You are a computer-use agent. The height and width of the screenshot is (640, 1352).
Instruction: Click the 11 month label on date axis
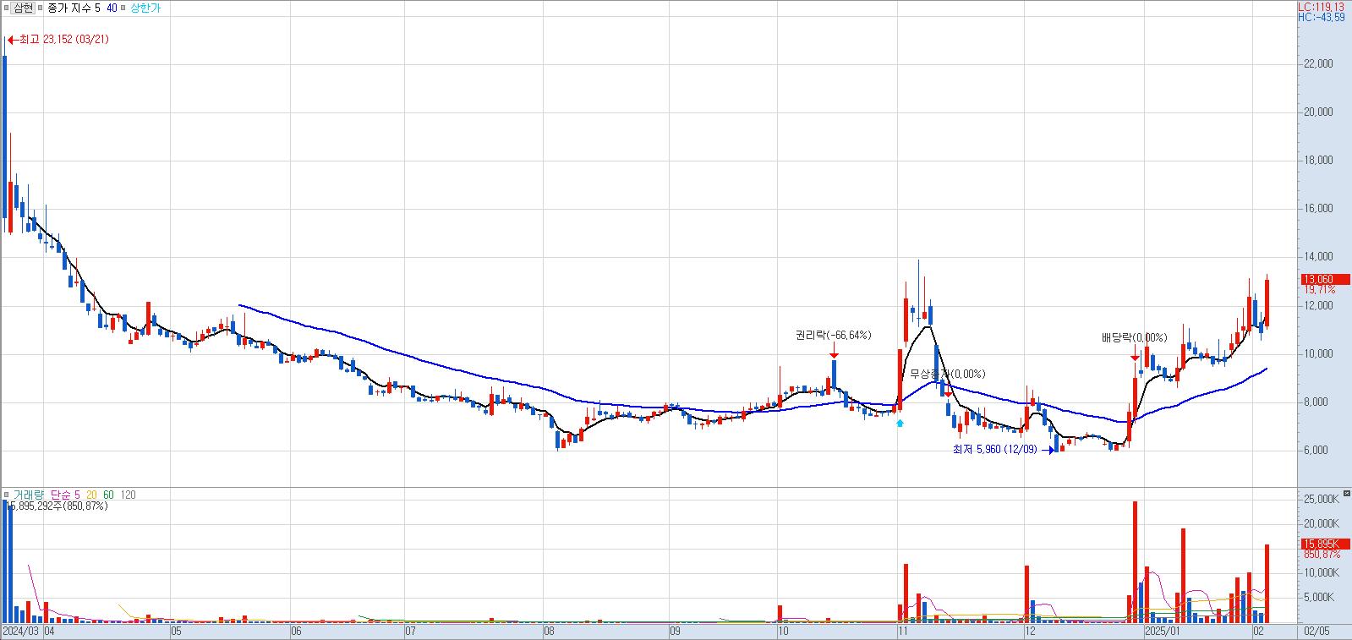[902, 631]
